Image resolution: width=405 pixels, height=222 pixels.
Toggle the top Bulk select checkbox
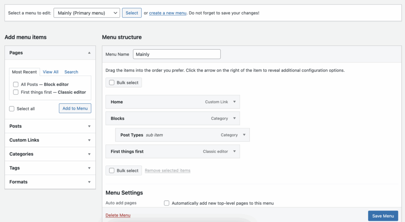[112, 83]
